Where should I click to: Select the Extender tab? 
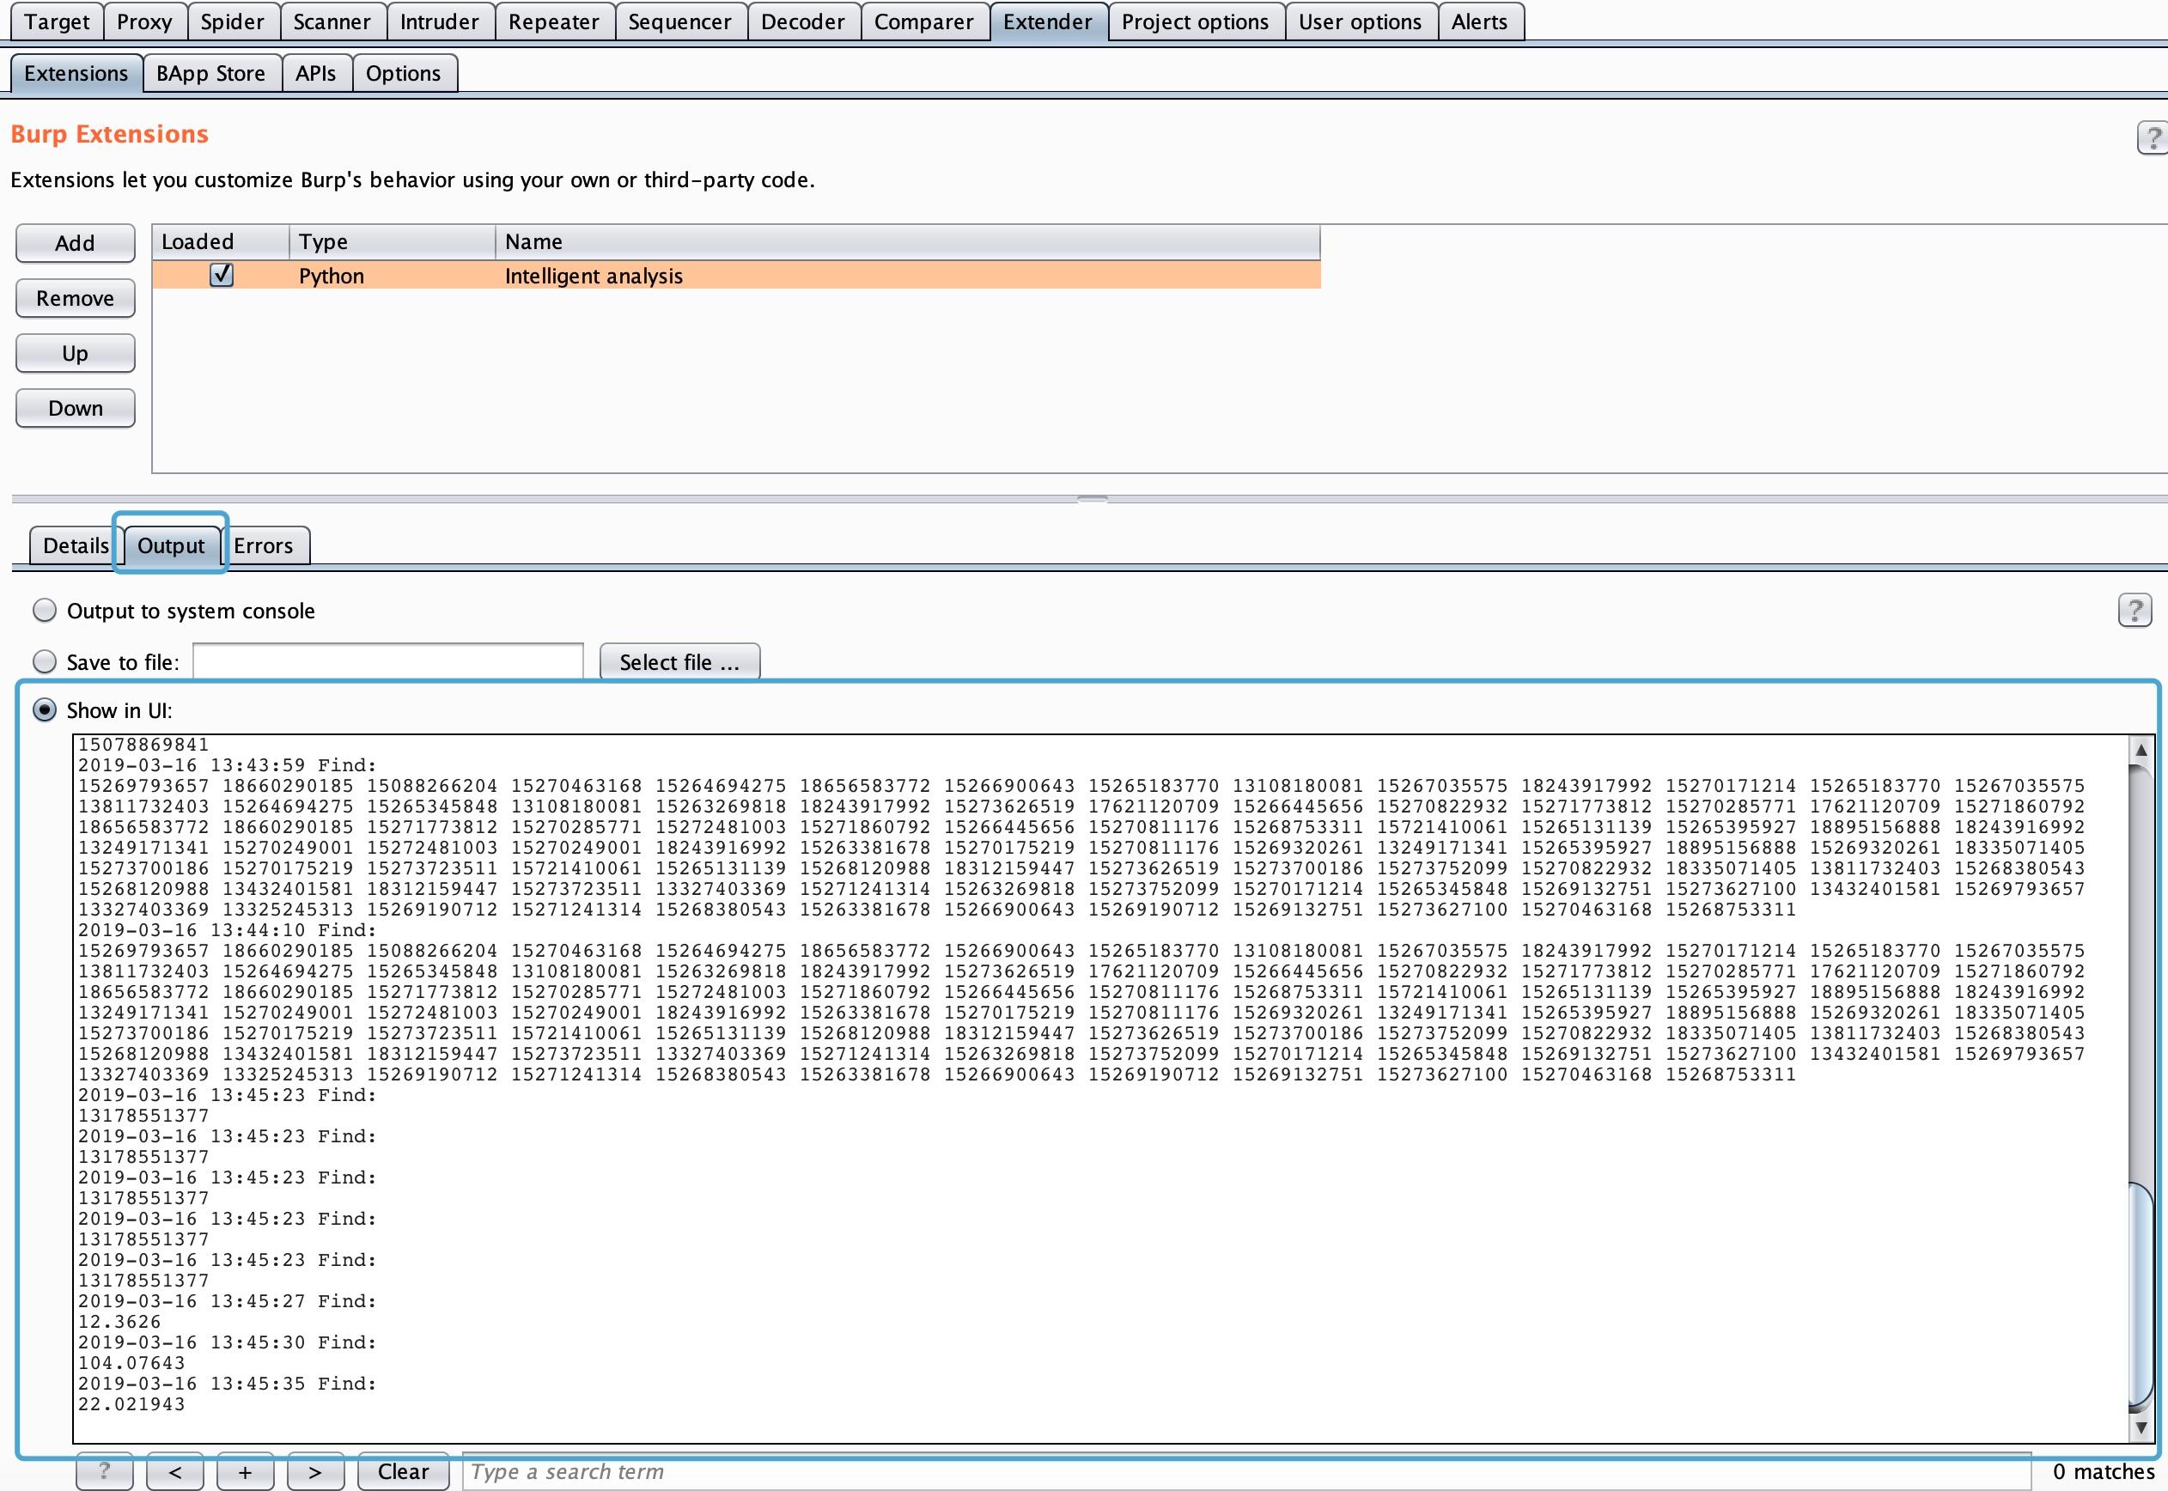(1048, 21)
